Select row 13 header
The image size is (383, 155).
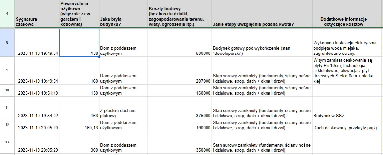click(7, 142)
